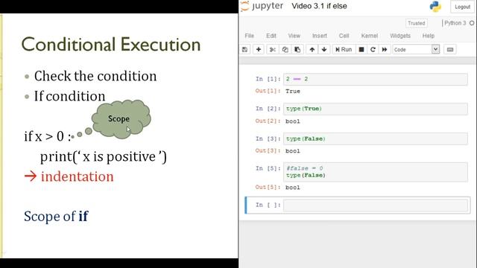Select cell In [1] containing 2 == 2

[376, 79]
